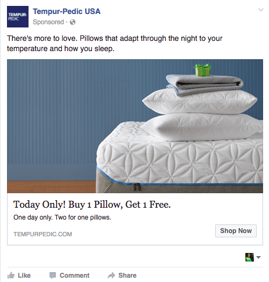Click One day only description text
The height and width of the screenshot is (282, 269).
(62, 217)
